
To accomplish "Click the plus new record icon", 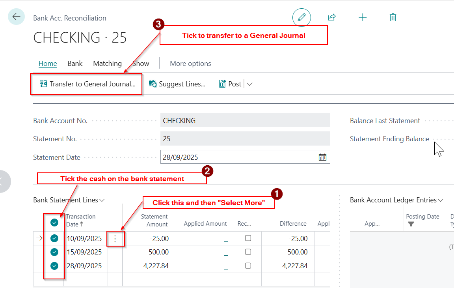I will coord(363,17).
